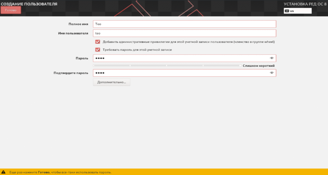Viewport: 328px width, 175px height.
Task: Open the us keyboard layout indicator
Action: pos(298,11)
